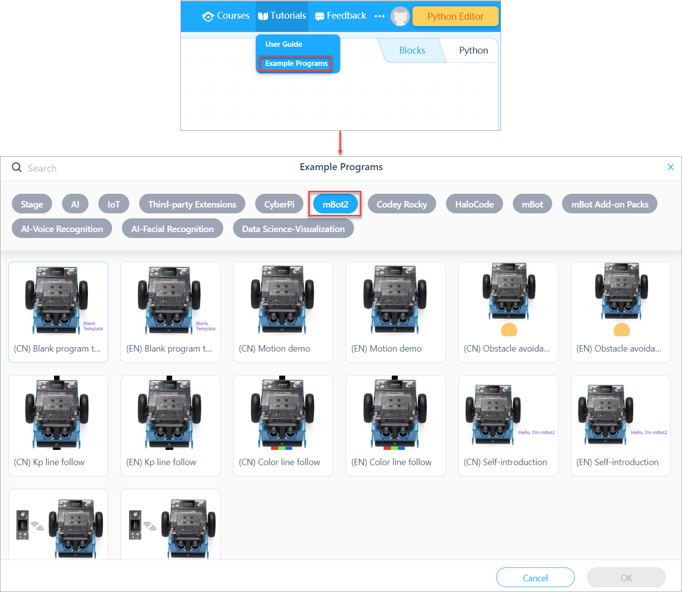
Task: Switch to the Python tab
Action: tap(473, 51)
